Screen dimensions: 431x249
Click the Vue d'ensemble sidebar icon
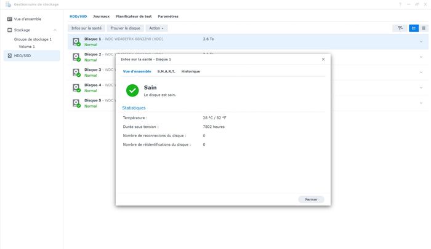coord(10,19)
